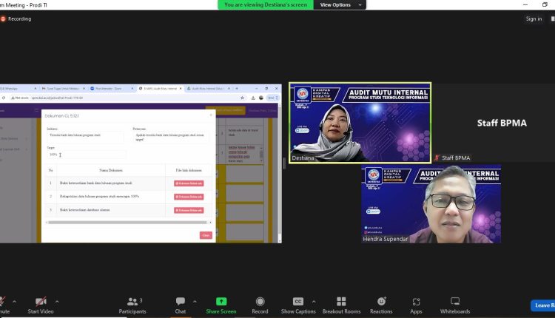Open a new browser tab with plus
The image size is (555, 318).
(237, 89)
